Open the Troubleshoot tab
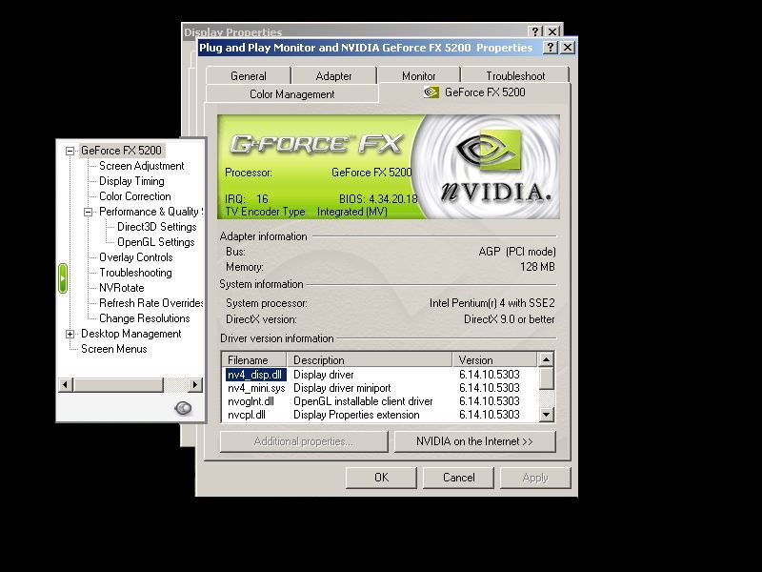762x572 pixels. [x=515, y=76]
